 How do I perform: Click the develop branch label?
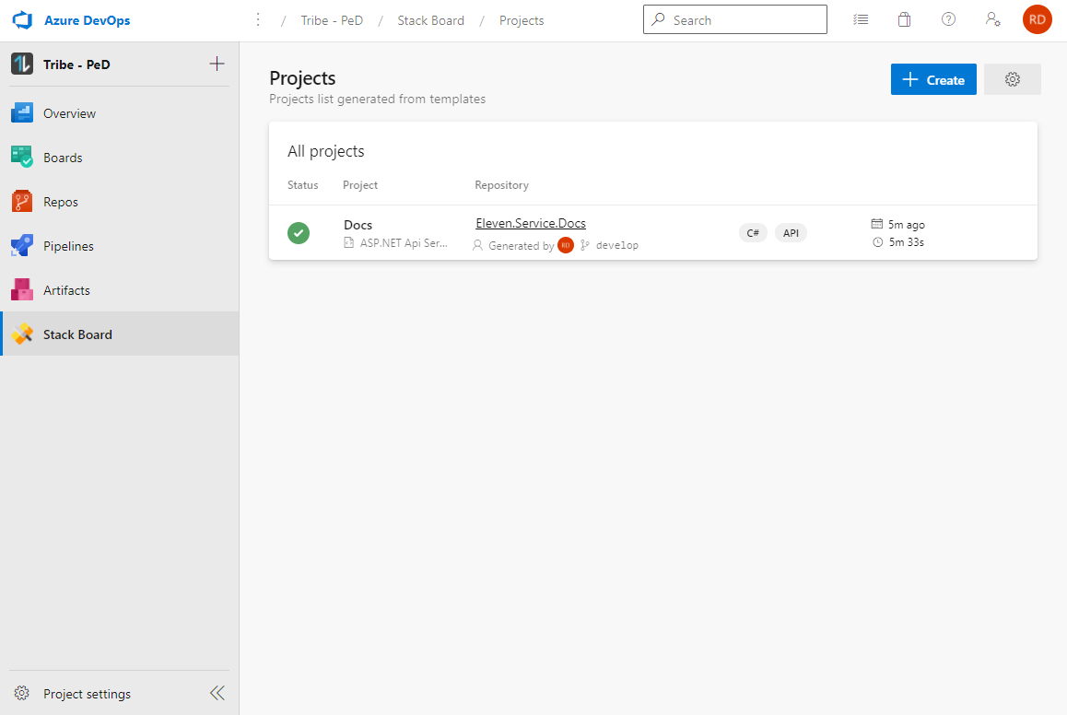[x=617, y=245]
